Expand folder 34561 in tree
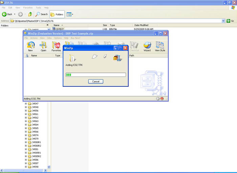Screen dimensions: 237x173 point(26,114)
